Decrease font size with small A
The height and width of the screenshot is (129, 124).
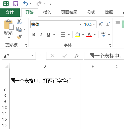pos(108,24)
